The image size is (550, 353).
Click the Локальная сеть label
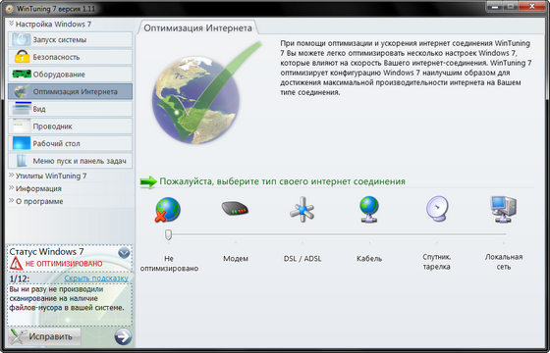pyautogui.click(x=504, y=262)
